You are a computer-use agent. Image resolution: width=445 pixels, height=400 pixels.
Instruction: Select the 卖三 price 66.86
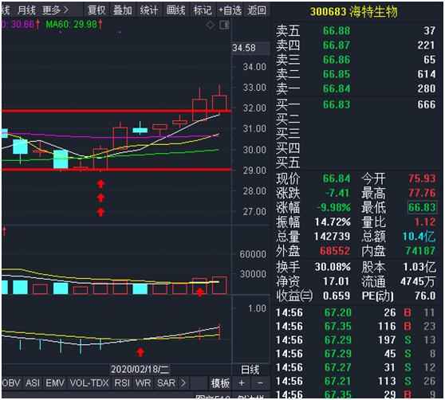click(x=337, y=60)
